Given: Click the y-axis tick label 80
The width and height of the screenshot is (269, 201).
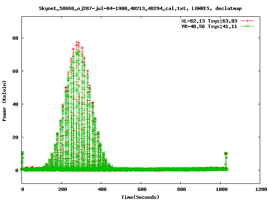Looking at the screenshot, I should 15,38.
